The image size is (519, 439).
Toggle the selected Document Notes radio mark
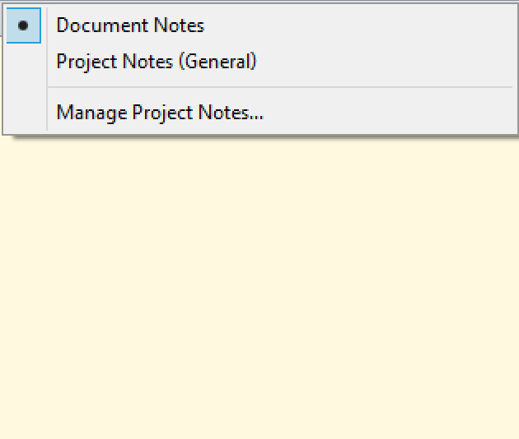(23, 25)
